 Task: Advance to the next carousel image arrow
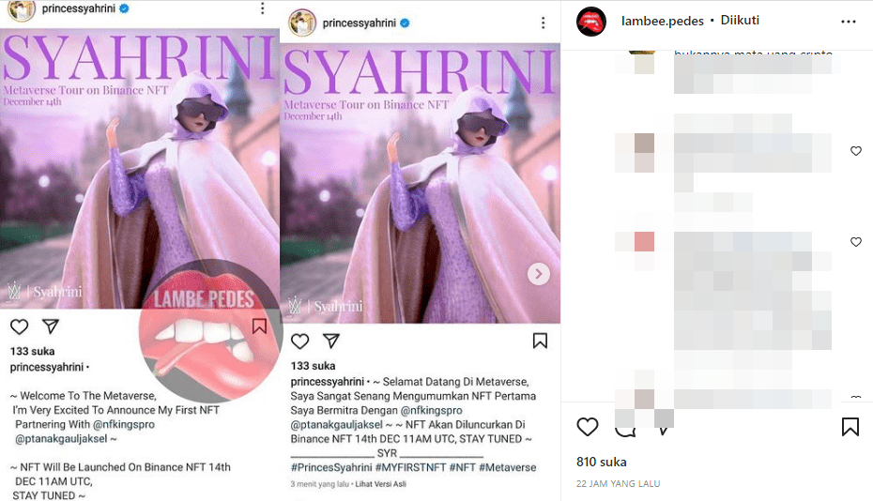539,274
